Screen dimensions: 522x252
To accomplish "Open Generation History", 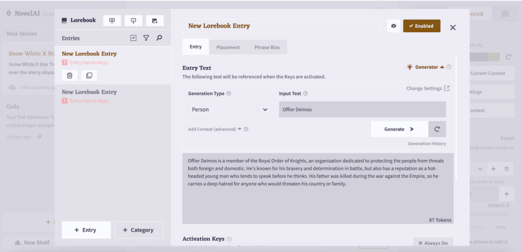I will [x=427, y=144].
